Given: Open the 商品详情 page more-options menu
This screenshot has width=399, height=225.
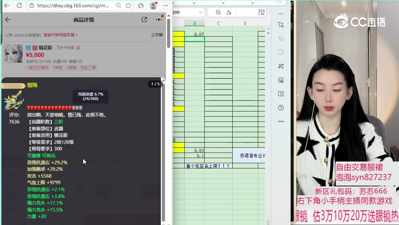Looking at the screenshot, I should click(159, 20).
